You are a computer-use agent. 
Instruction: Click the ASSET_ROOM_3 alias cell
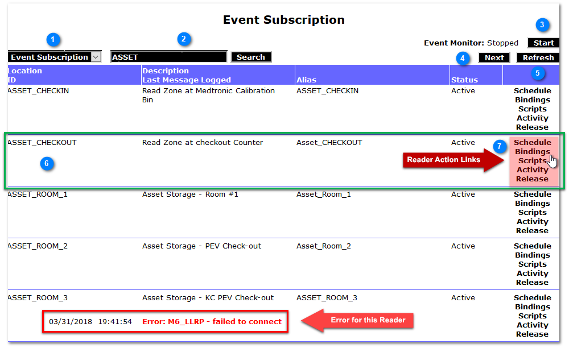point(327,297)
